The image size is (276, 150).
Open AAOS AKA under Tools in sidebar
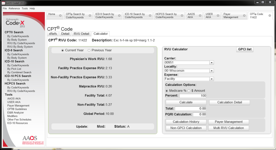click(x=14, y=99)
